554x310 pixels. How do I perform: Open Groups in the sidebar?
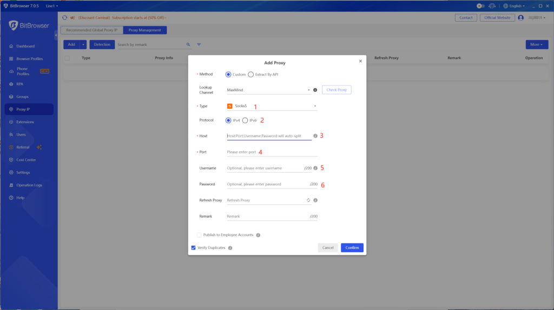pos(22,97)
